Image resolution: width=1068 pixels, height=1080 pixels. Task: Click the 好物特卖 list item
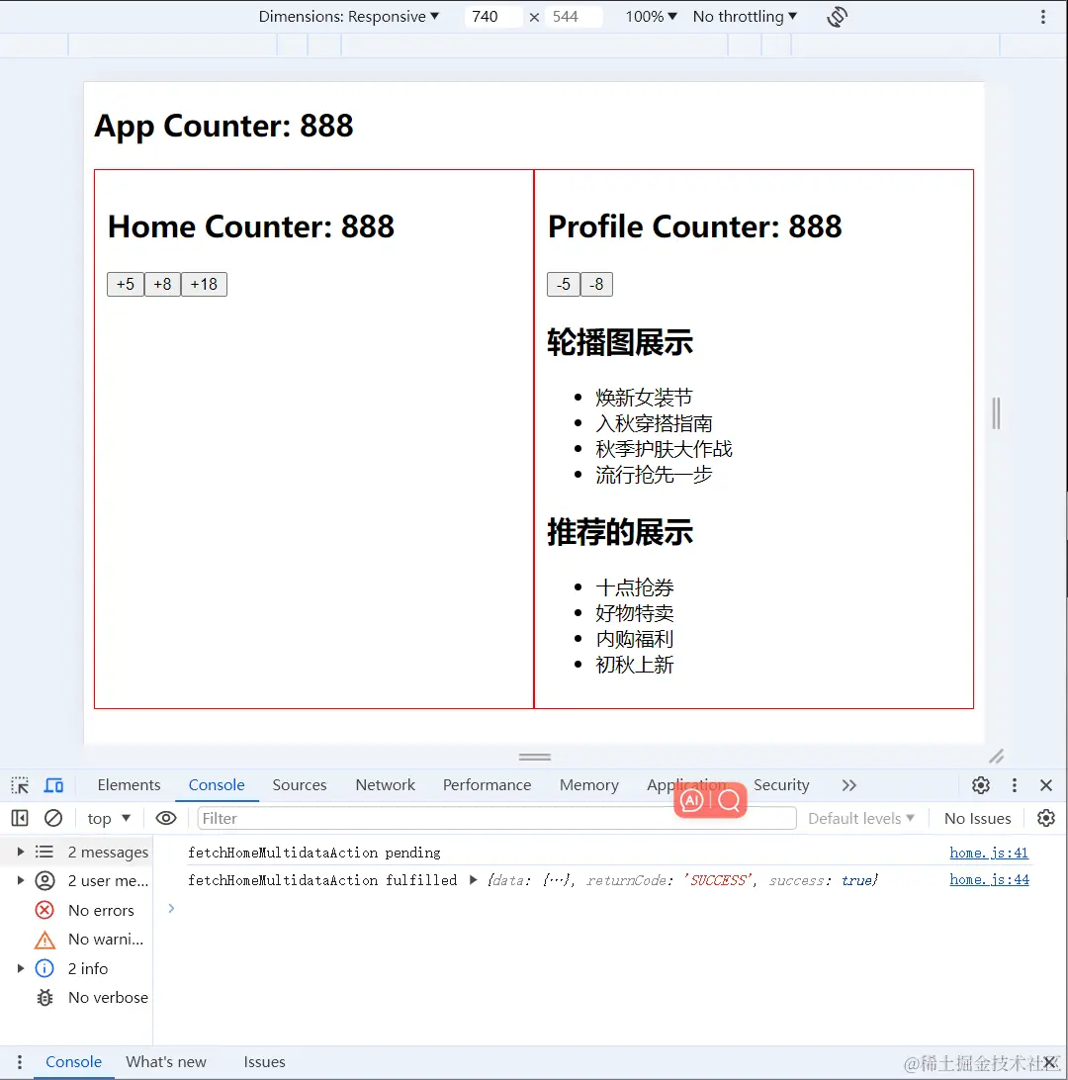[634, 614]
